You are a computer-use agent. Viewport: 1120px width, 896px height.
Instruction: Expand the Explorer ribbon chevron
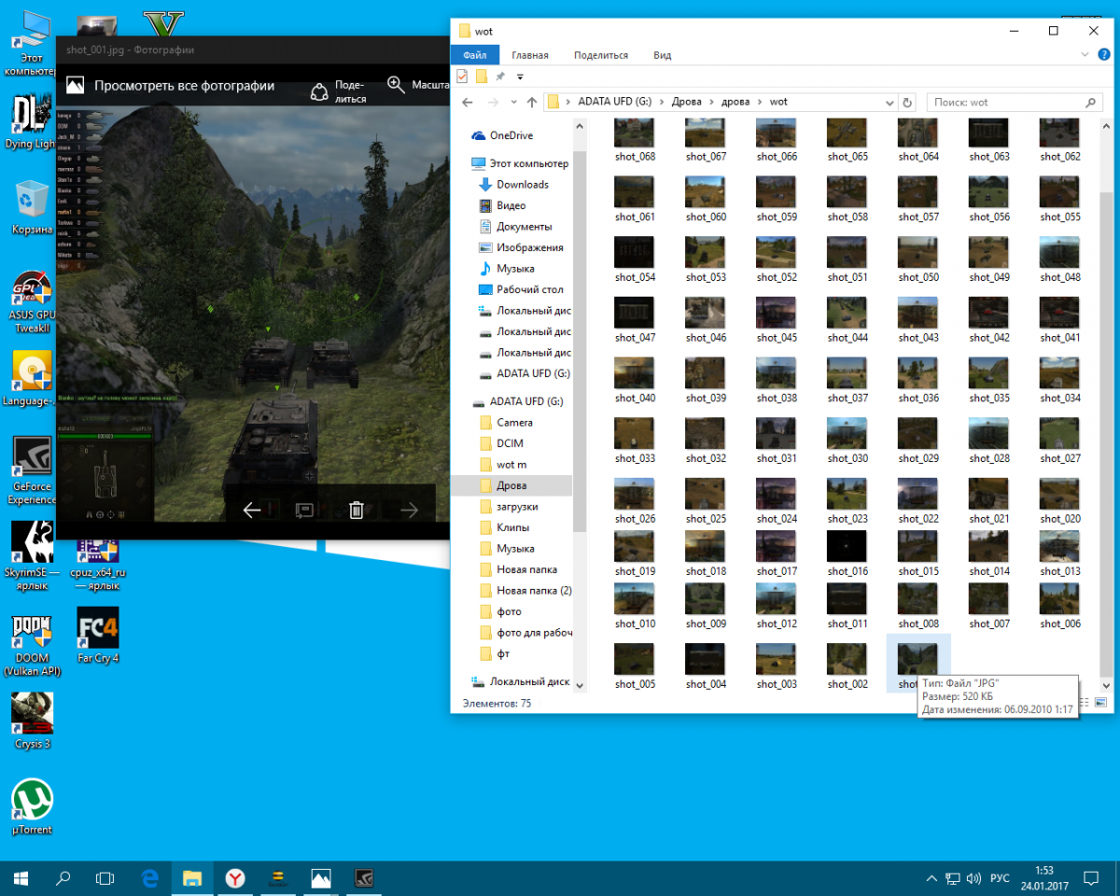1085,55
